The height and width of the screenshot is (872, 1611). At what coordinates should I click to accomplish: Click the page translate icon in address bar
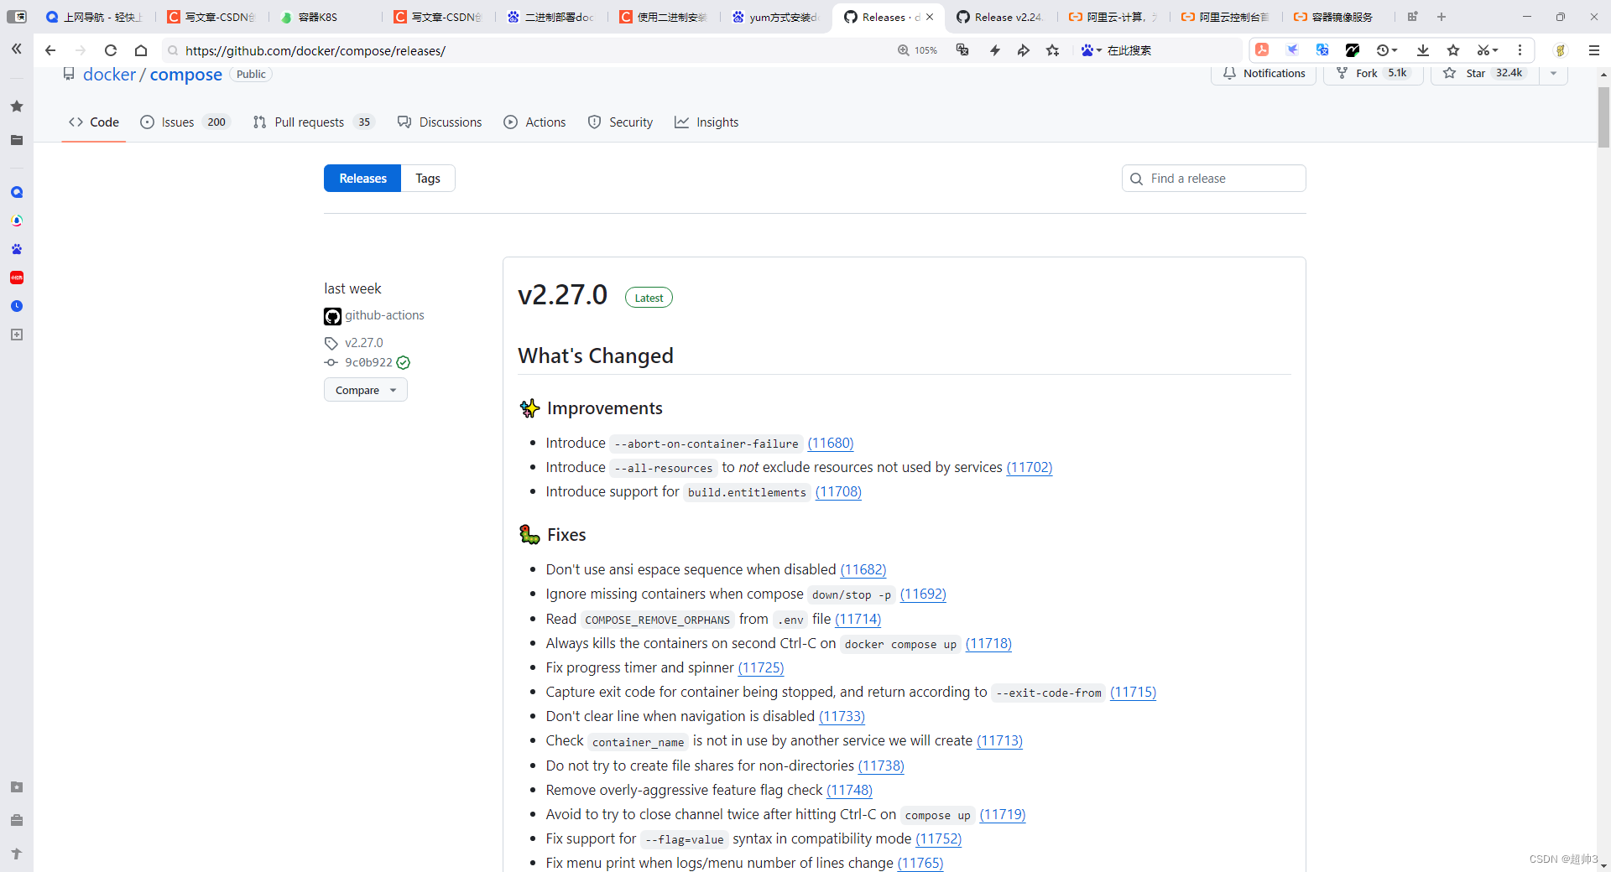962,50
